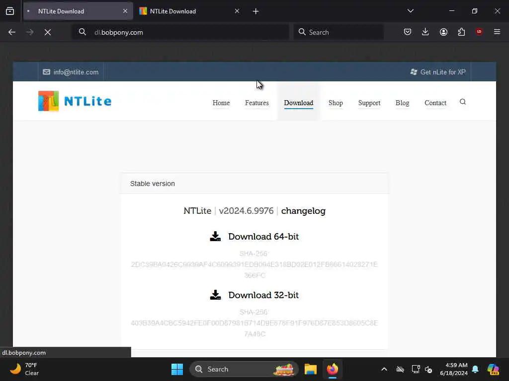The image size is (509, 381).
Task: Click the Download 32-bit link
Action: 263,295
